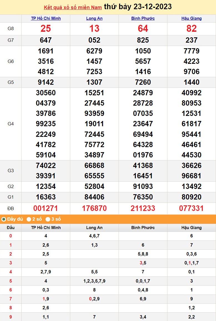The width and height of the screenshot is (216, 321).
Task: Click the G7 number 647
Action: click(x=46, y=40)
